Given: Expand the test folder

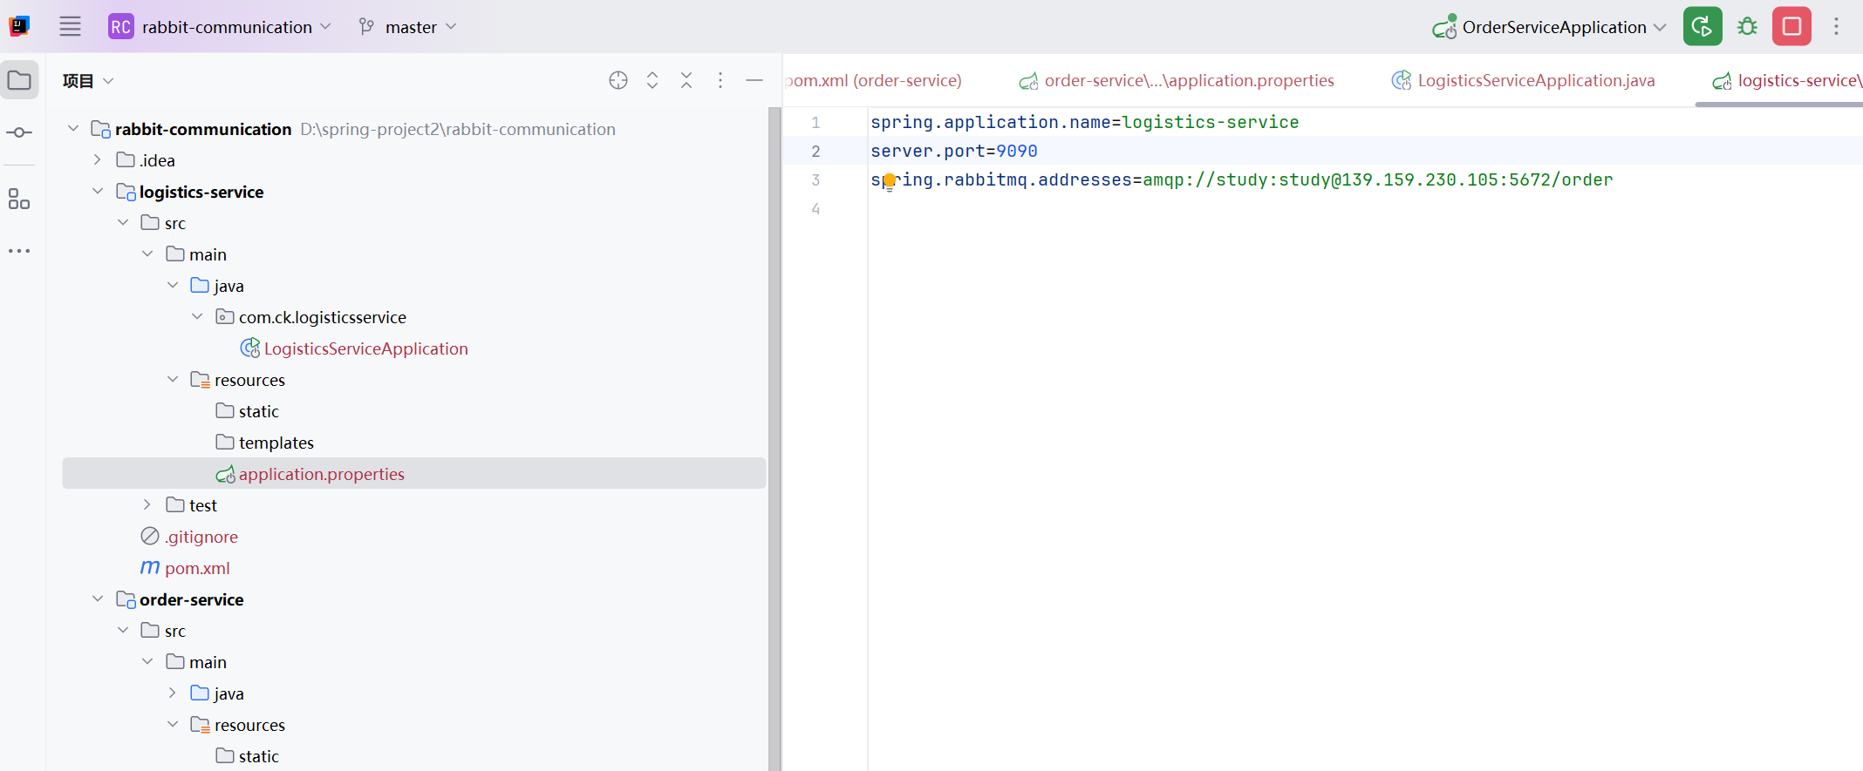Looking at the screenshot, I should tap(147, 505).
